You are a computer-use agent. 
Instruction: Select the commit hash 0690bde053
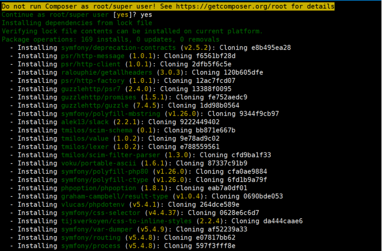[x=263, y=196]
